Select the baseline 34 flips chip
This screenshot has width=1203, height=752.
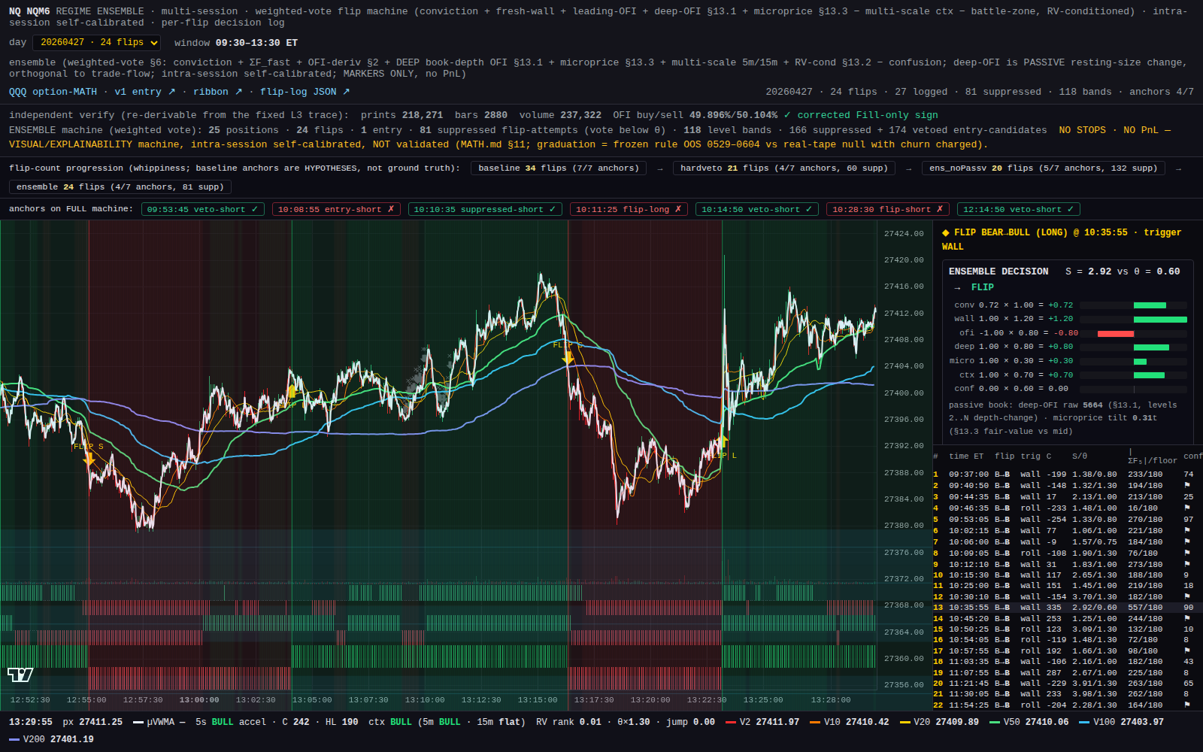559,168
